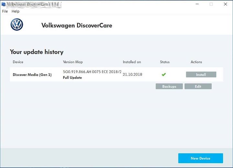Screen dimensions: 233x168
Task: Click the Version Map column header
Action: click(73, 62)
